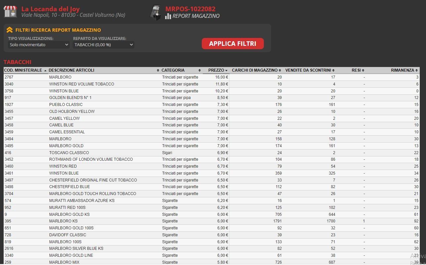Click the POS register icon

pyautogui.click(x=155, y=13)
